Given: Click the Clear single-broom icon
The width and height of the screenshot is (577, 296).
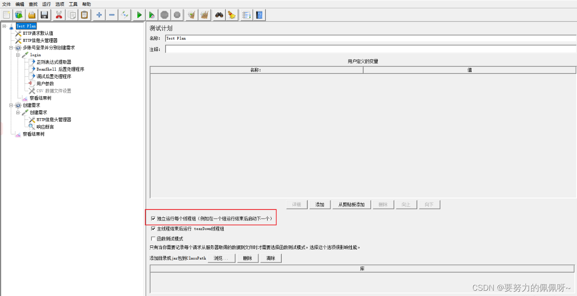Looking at the screenshot, I should tap(191, 15).
